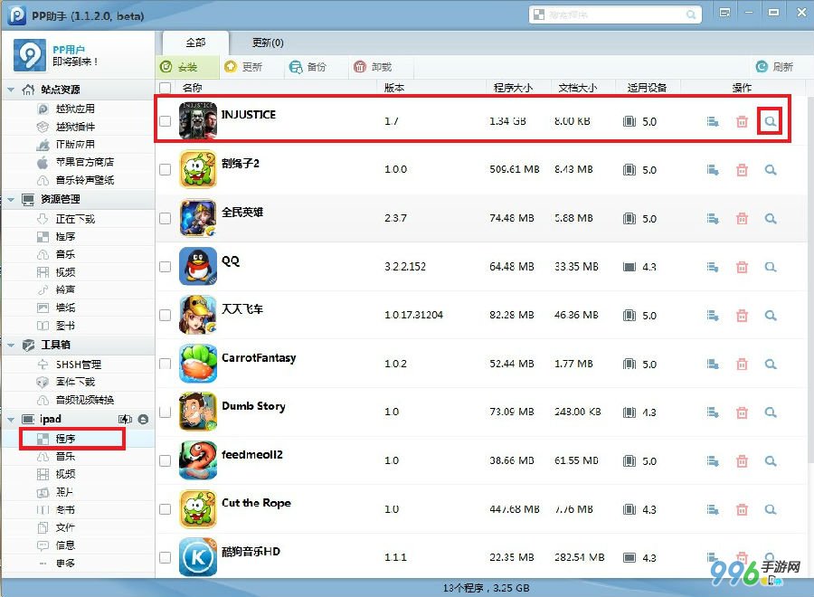814x597 pixels.
Task: Click the ipad battery charging icon
Action: [125, 419]
